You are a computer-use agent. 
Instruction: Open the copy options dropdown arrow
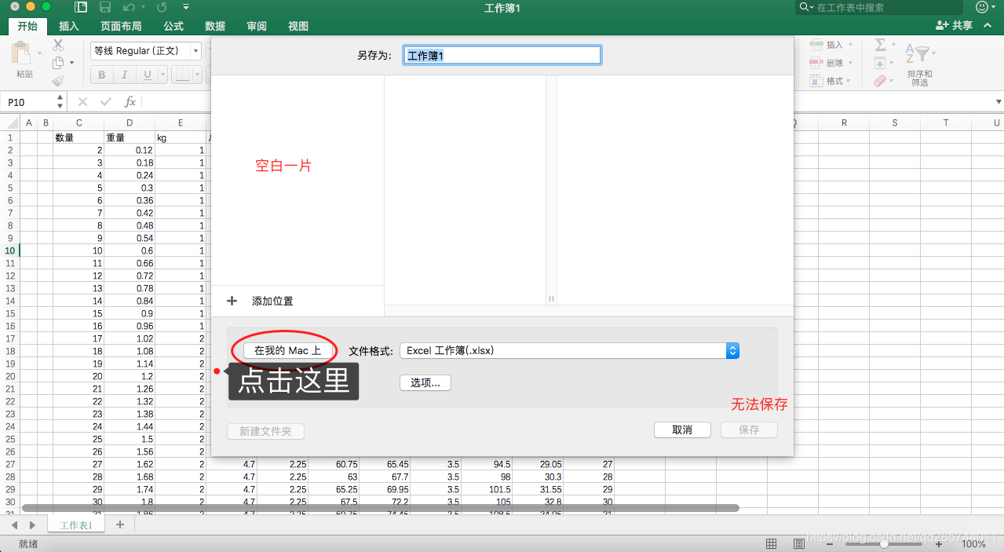tap(71, 63)
